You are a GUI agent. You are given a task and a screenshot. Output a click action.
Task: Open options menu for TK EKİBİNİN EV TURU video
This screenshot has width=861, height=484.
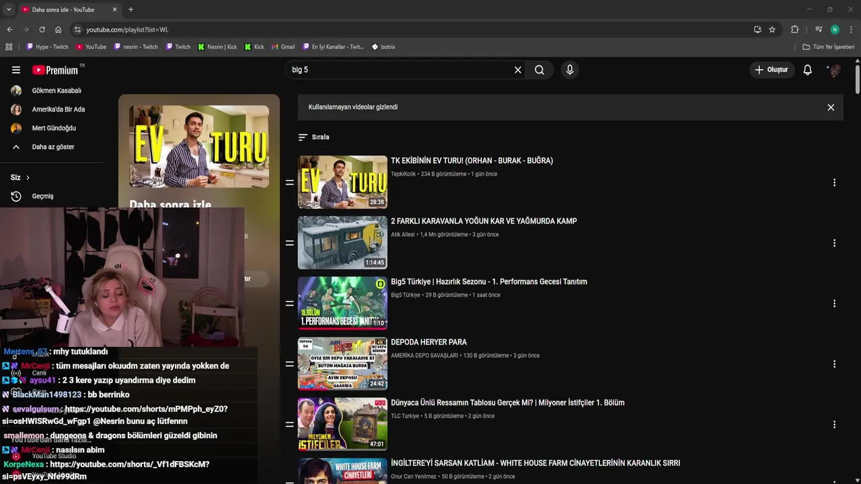(834, 183)
